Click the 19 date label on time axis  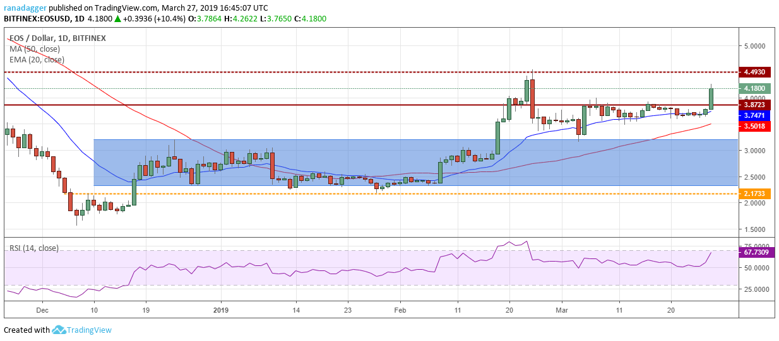point(146,310)
